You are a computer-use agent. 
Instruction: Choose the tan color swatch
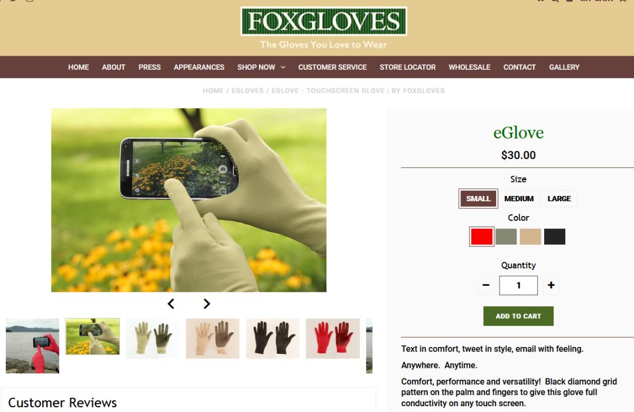530,237
